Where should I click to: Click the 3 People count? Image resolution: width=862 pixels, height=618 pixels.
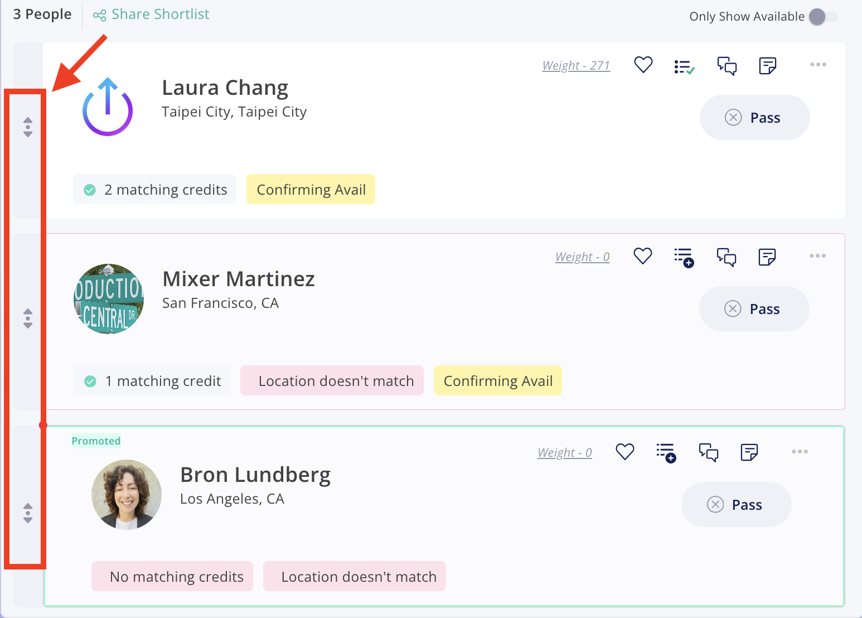(42, 15)
